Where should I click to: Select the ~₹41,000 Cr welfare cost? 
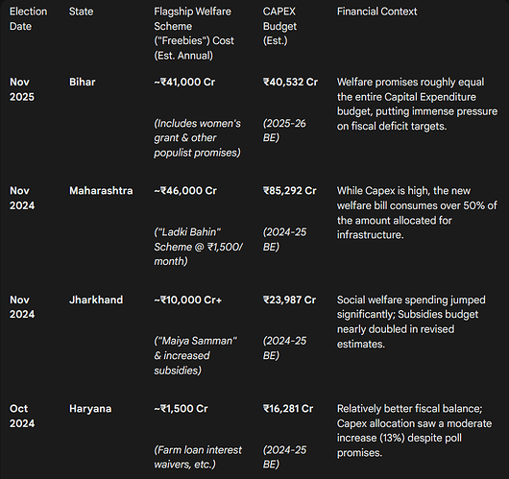(184, 83)
